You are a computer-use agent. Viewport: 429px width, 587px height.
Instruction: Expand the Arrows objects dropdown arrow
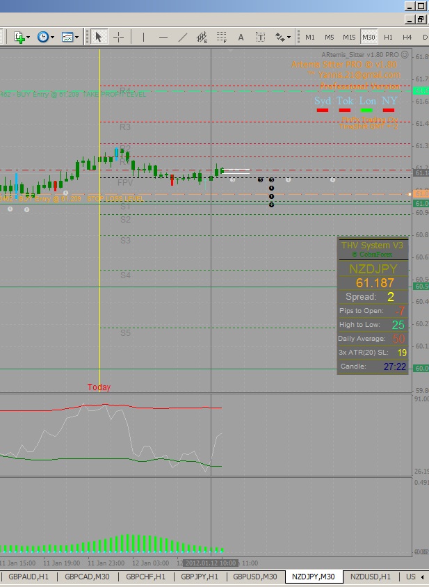[x=289, y=38]
